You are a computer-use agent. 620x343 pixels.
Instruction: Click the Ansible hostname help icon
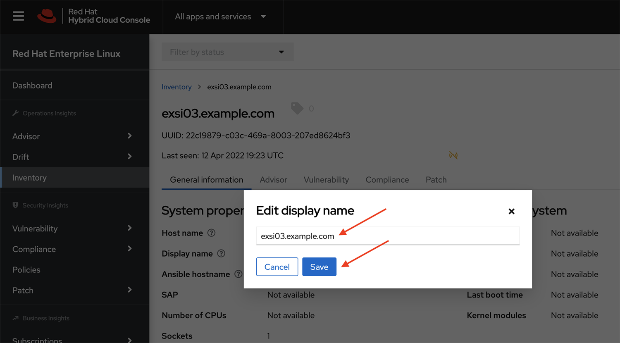238,274
